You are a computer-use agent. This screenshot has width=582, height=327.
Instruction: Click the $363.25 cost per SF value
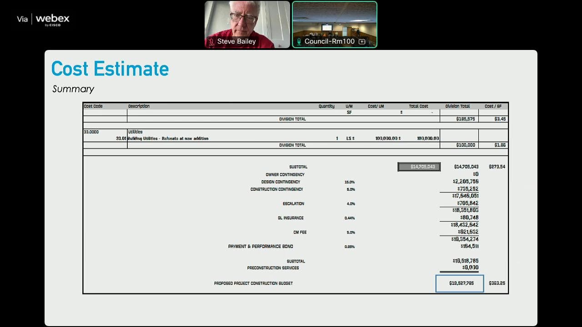(x=497, y=283)
